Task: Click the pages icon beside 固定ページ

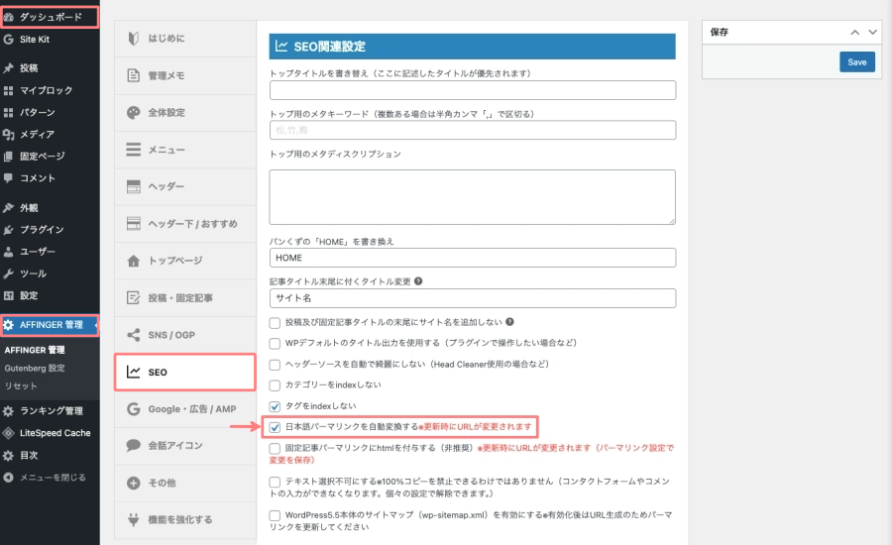Action: pos(9,157)
